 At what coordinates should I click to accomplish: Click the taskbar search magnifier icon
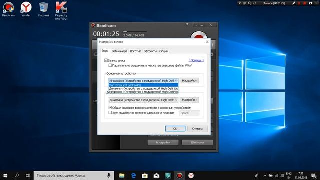click(17, 175)
